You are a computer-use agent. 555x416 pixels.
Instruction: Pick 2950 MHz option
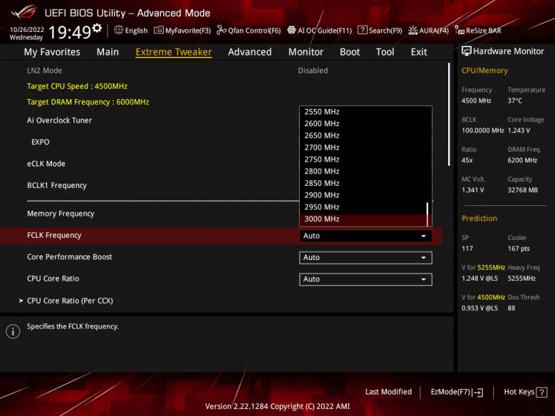click(x=363, y=207)
